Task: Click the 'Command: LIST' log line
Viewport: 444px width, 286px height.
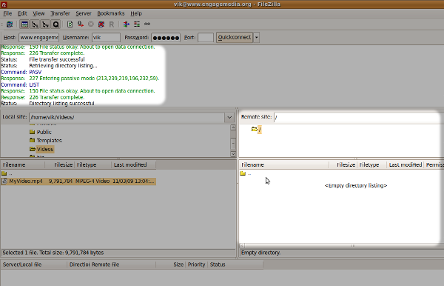Action: pos(20,84)
